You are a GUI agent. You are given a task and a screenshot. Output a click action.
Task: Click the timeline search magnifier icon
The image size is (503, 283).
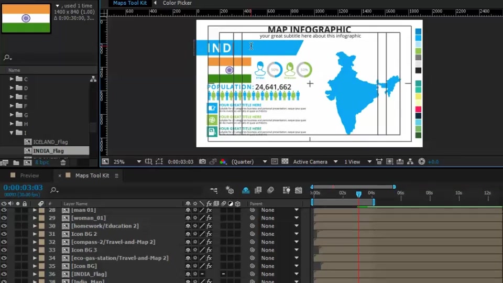pos(54,190)
